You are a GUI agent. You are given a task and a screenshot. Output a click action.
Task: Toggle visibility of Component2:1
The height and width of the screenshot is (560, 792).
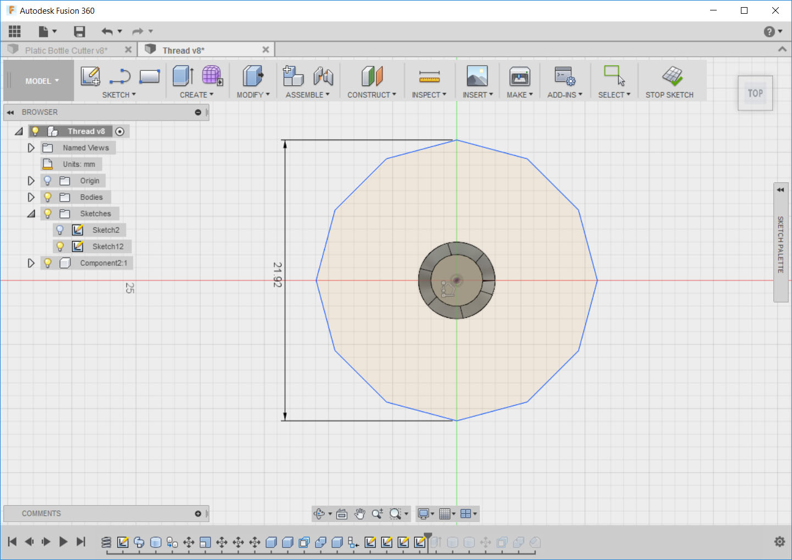pos(47,262)
